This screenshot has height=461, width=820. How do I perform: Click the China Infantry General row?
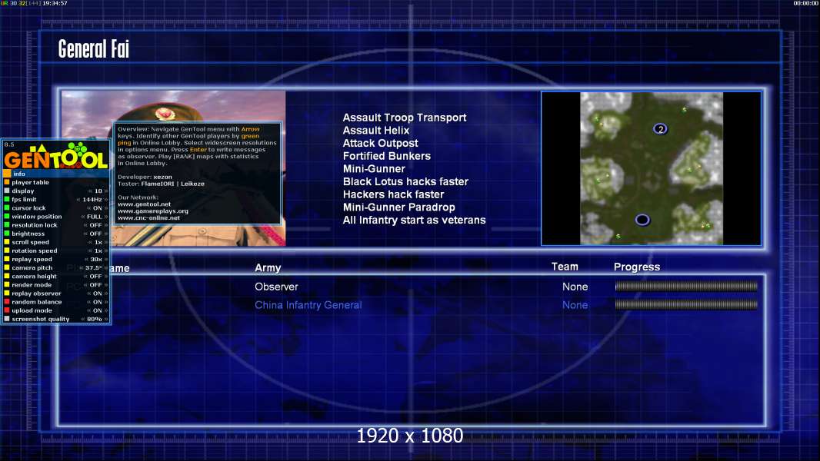pyautogui.click(x=308, y=305)
